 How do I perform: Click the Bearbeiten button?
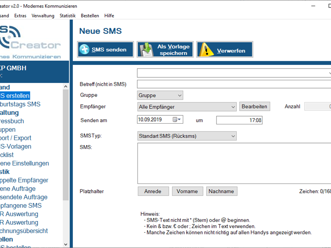point(254,107)
